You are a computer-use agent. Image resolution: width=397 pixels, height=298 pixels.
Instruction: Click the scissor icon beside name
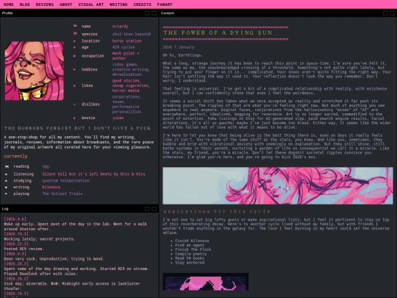pyautogui.click(x=75, y=26)
